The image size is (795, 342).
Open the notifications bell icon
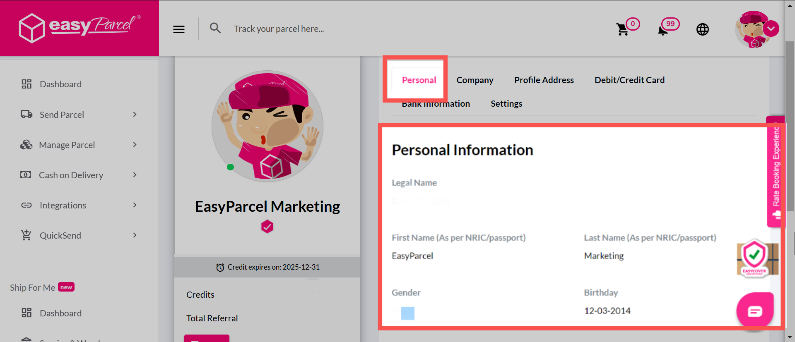pyautogui.click(x=663, y=30)
